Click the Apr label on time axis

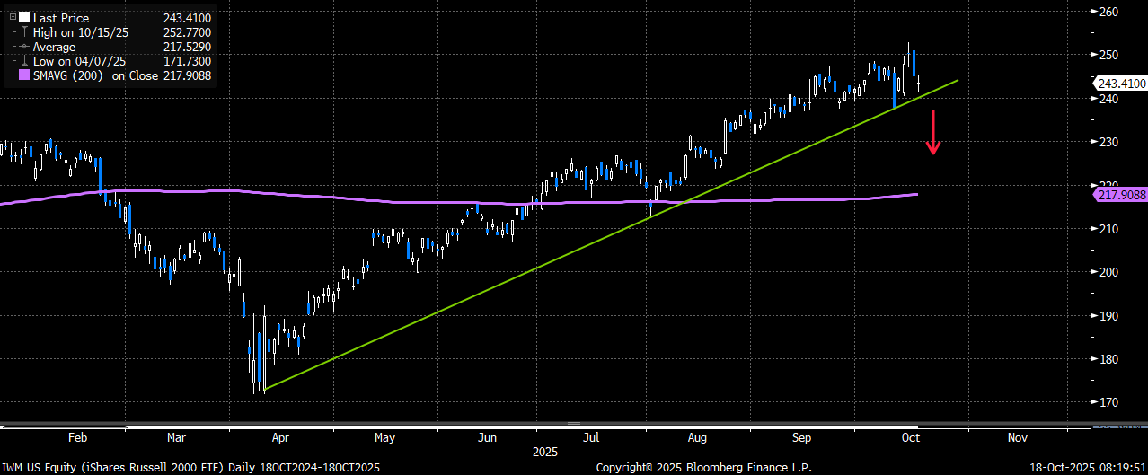coord(280,437)
